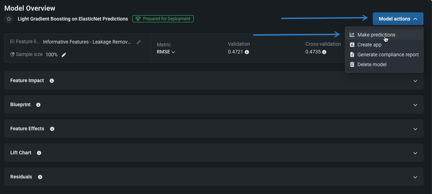Show Feature Impact info tooltip icon
Screen dimensions: 432x194
(x=52, y=81)
